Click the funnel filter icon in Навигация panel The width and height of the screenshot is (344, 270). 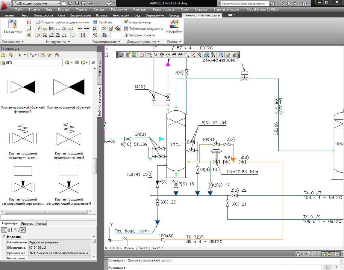pyautogui.click(x=49, y=55)
